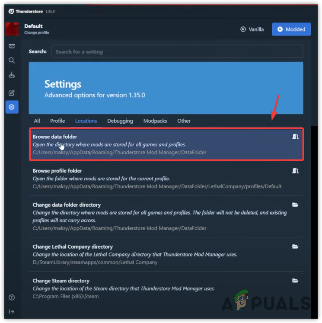The image size is (322, 323).
Task: Switch to the Other settings tab
Action: tap(184, 121)
